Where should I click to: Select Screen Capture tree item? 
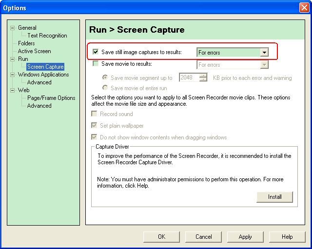45,67
